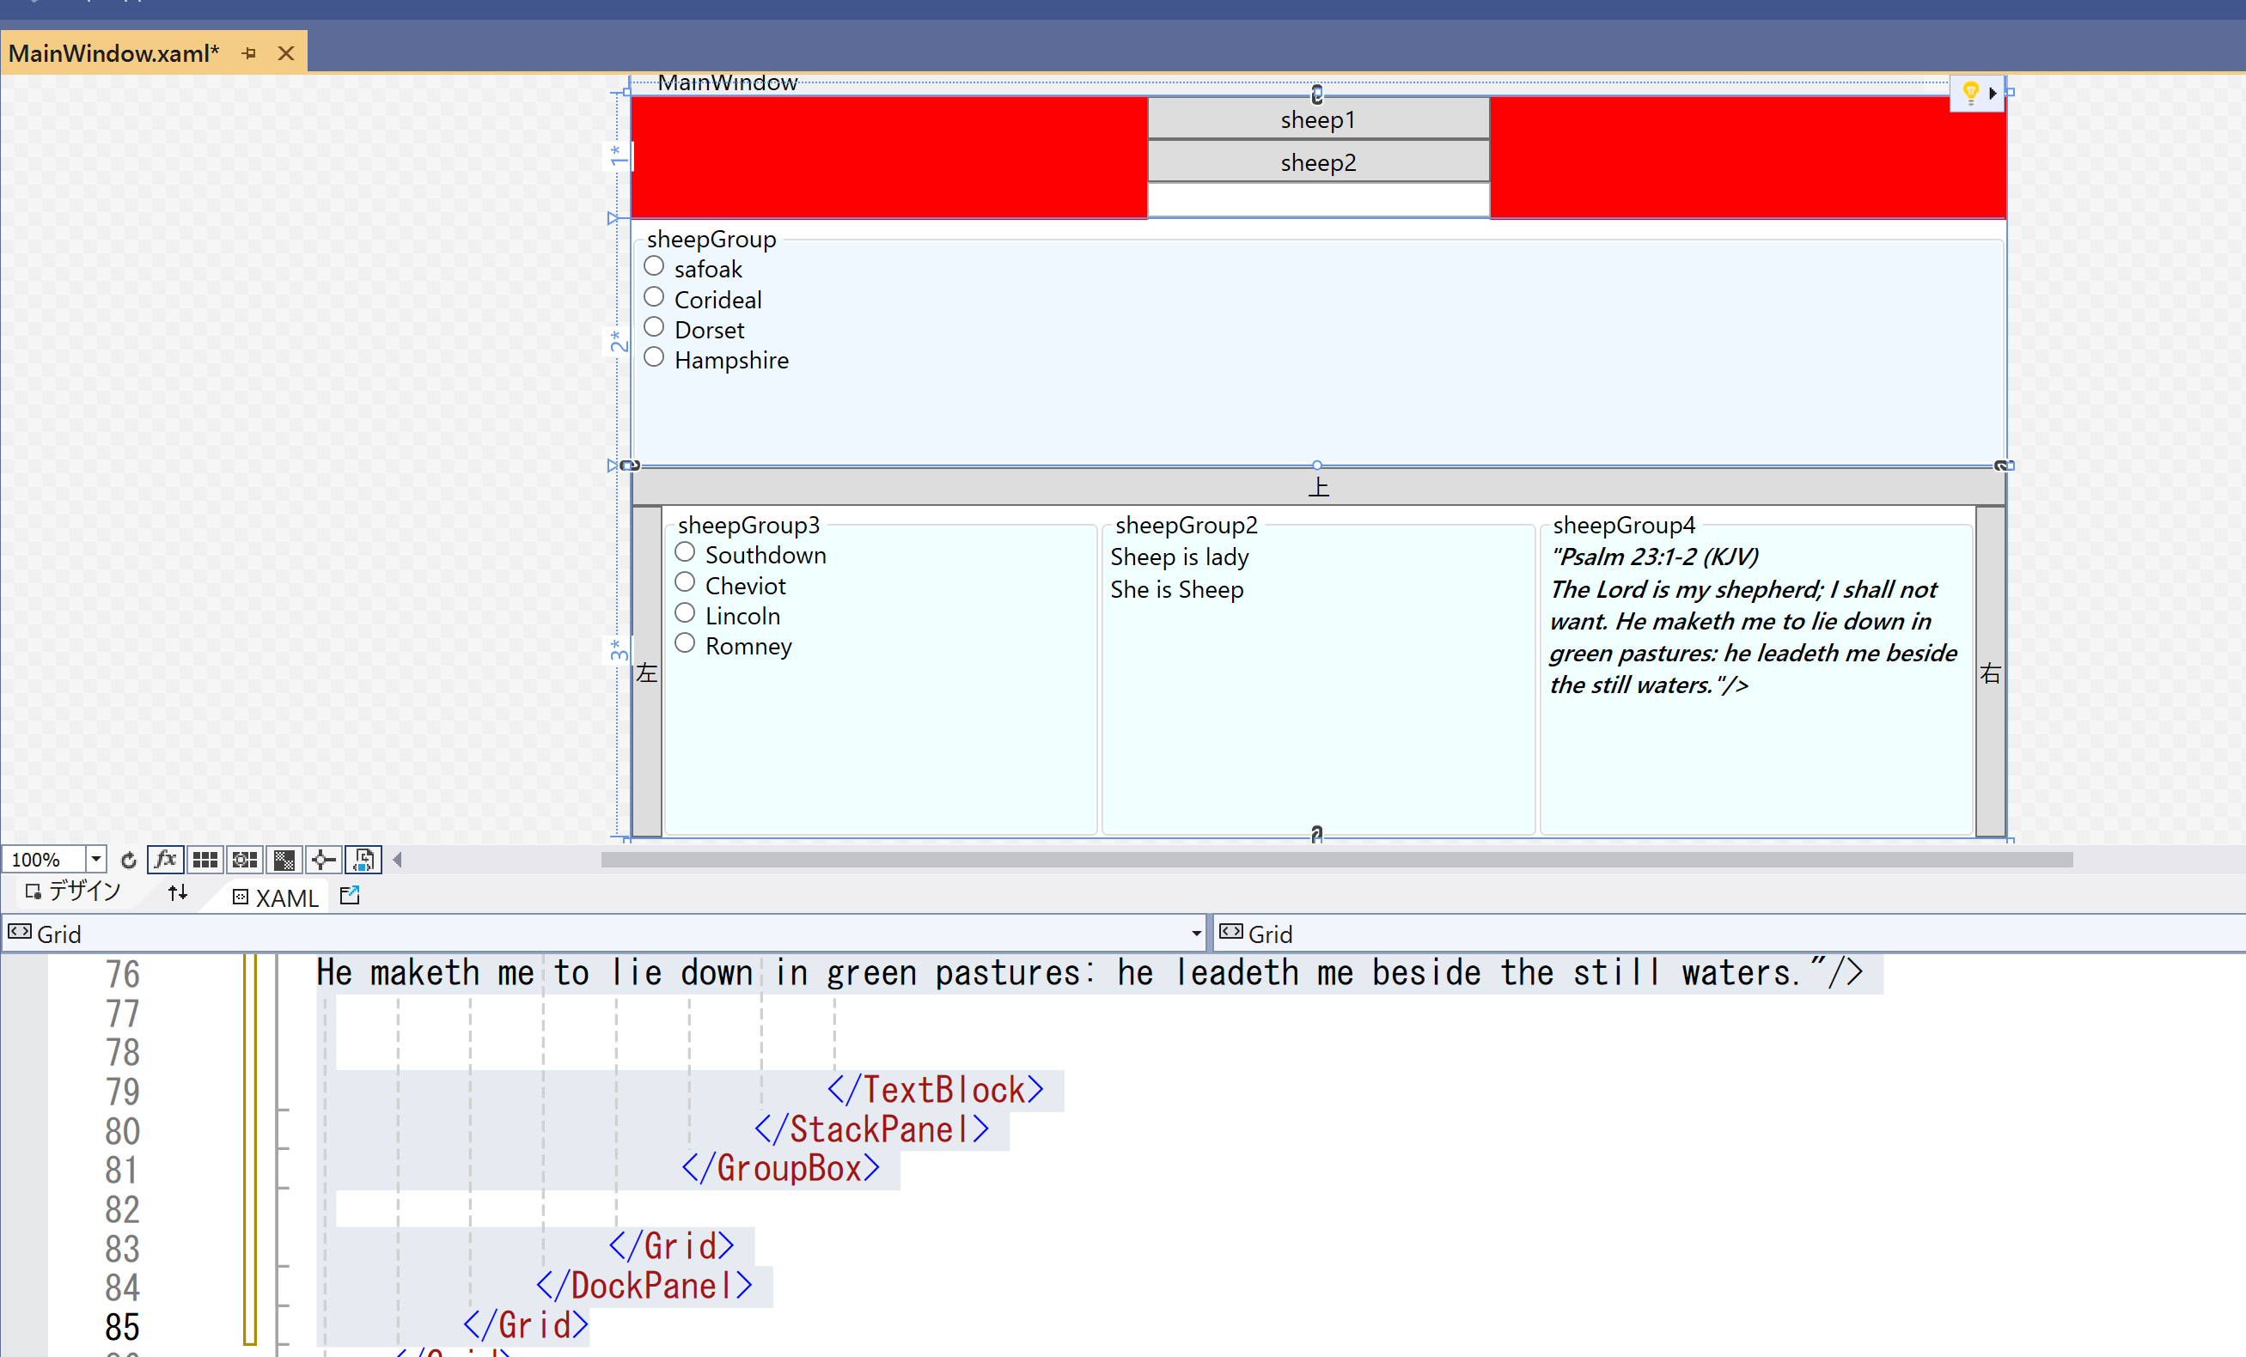The width and height of the screenshot is (2246, 1357).
Task: Expand the left Grid element dropdown
Action: [x=1196, y=934]
